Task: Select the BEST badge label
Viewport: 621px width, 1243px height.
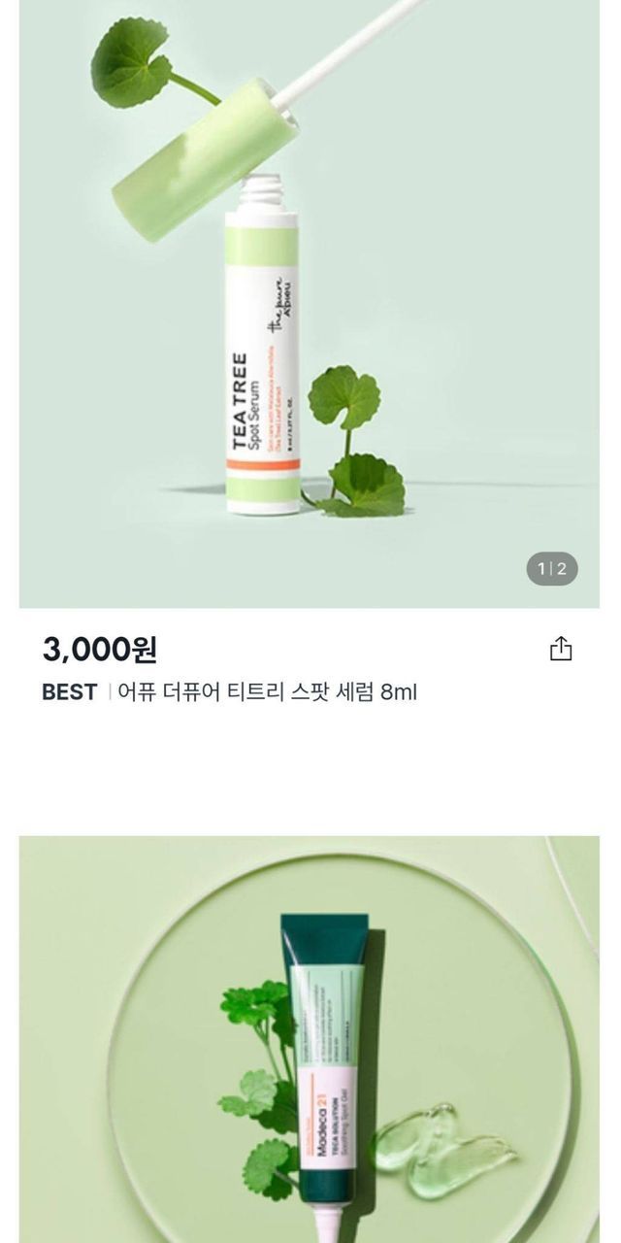Action: 70,692
